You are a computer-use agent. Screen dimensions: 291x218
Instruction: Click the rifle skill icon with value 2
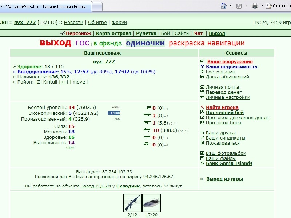147,115
